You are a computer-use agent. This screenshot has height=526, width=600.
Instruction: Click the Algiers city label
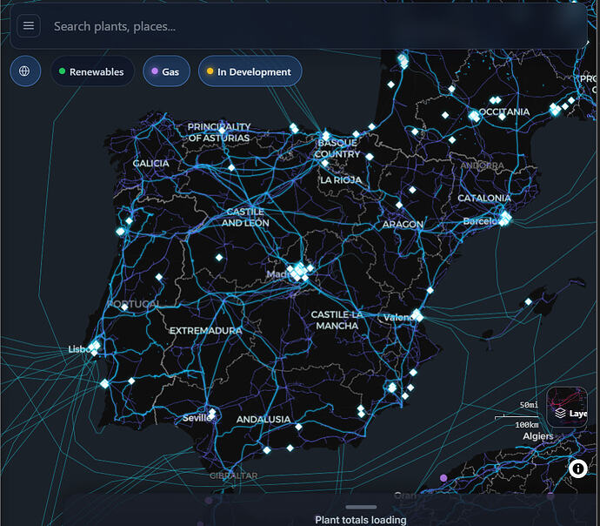coord(537,435)
